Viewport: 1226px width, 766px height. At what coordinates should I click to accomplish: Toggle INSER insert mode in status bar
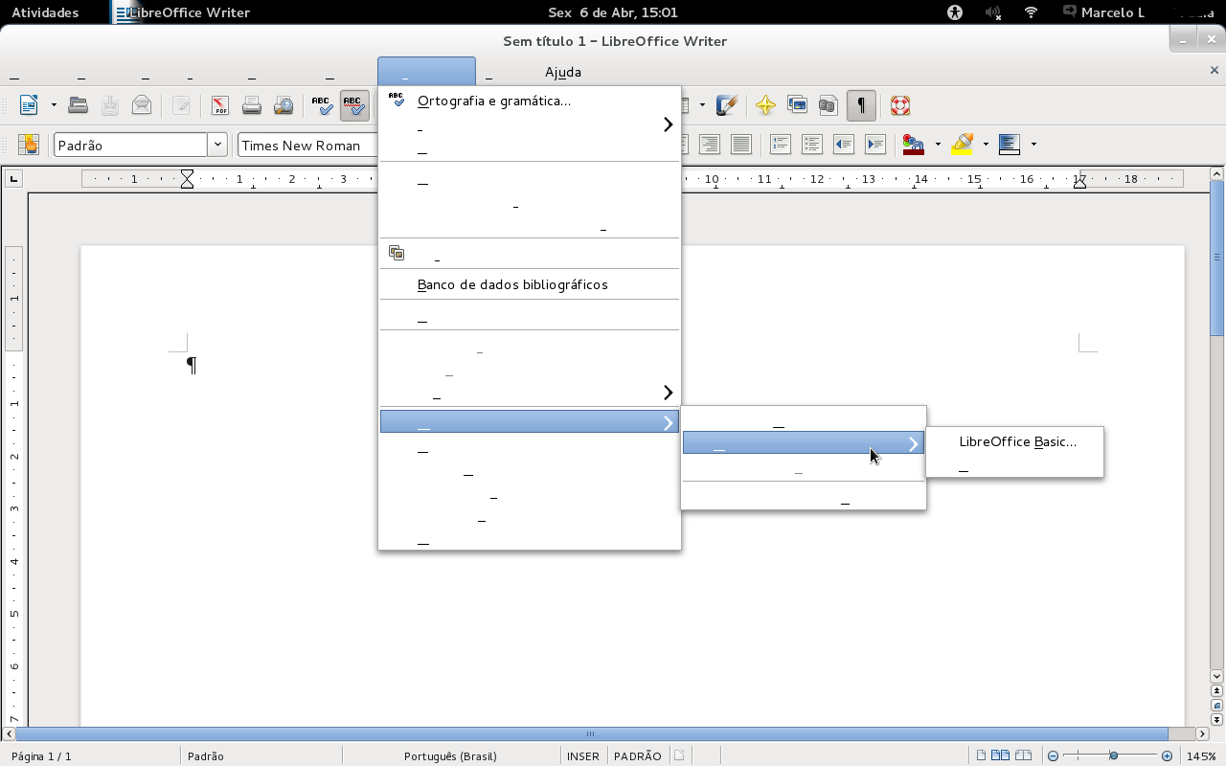point(583,756)
